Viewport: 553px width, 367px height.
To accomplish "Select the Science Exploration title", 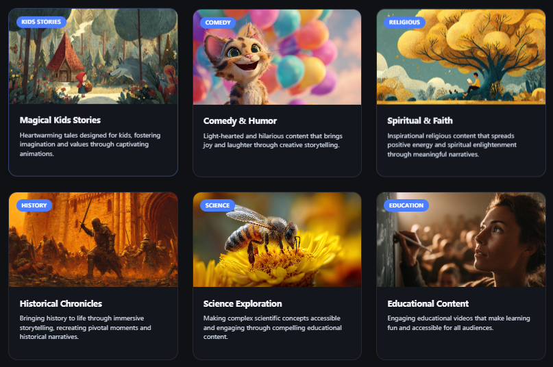I will pyautogui.click(x=243, y=303).
